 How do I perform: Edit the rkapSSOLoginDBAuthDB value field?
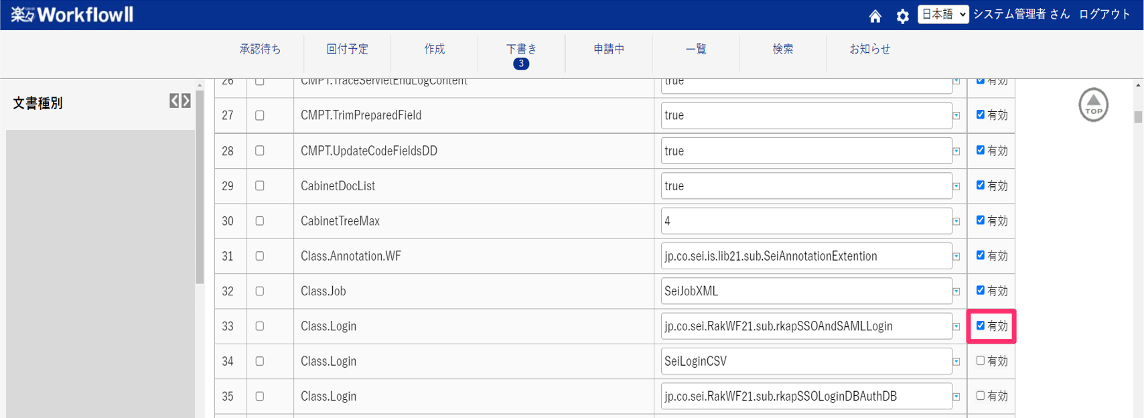click(x=806, y=396)
